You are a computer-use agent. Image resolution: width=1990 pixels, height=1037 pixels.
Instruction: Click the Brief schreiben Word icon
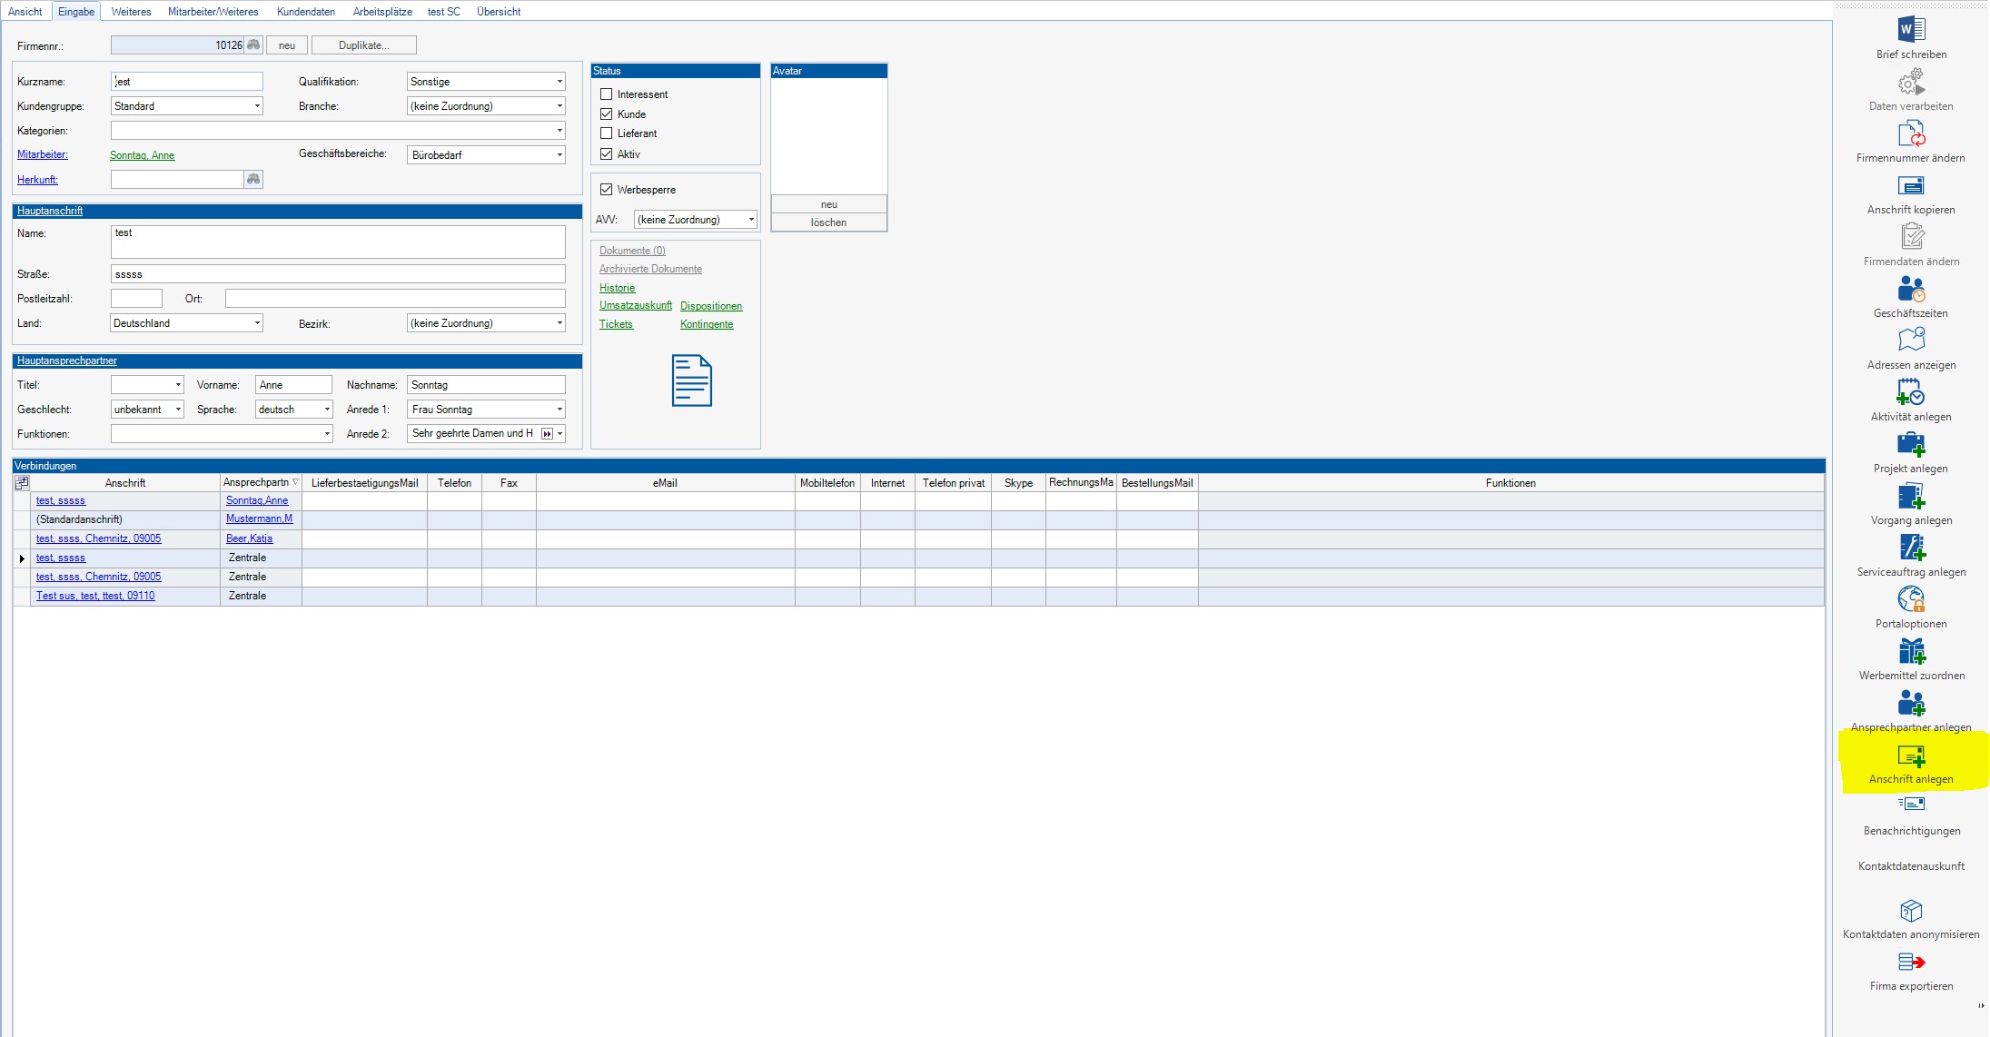click(1911, 29)
